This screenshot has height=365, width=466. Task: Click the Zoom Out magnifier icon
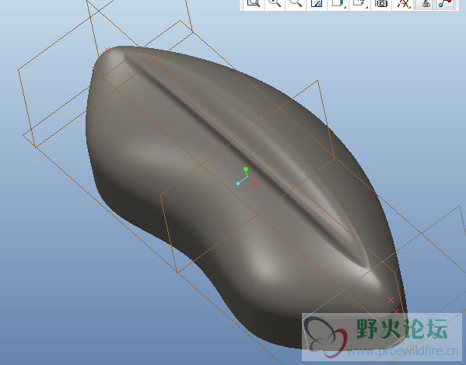click(x=296, y=4)
